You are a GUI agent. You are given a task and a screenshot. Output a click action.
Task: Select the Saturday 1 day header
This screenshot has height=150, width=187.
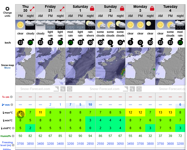pos(80,8)
